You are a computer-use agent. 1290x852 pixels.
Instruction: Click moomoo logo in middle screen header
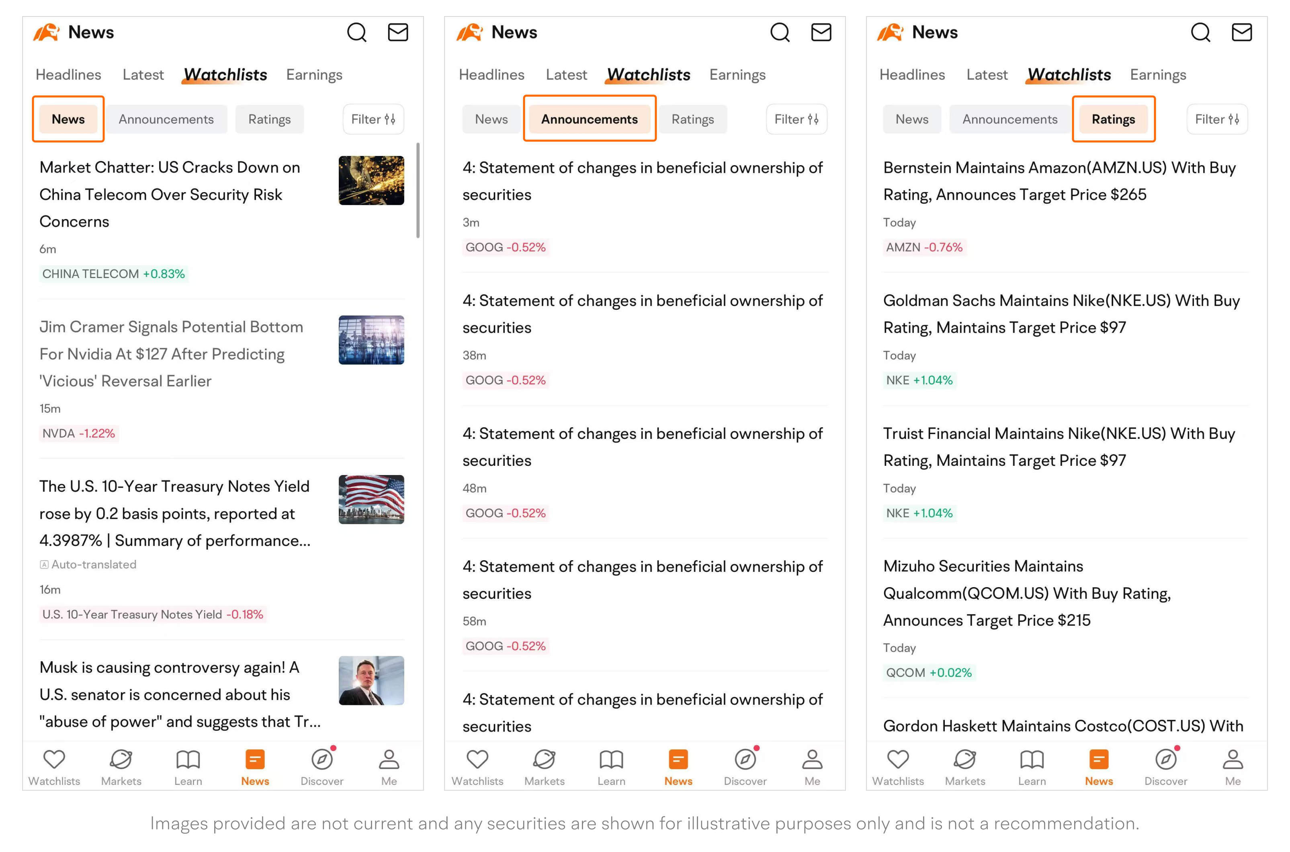[469, 33]
